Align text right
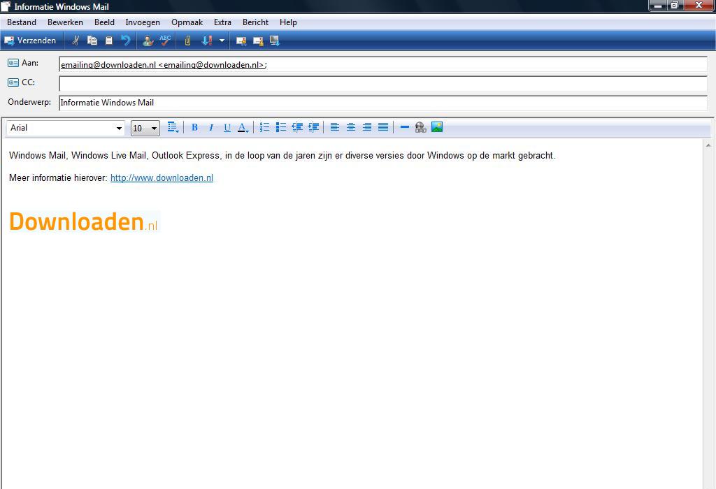Image resolution: width=716 pixels, height=489 pixels. (x=366, y=127)
